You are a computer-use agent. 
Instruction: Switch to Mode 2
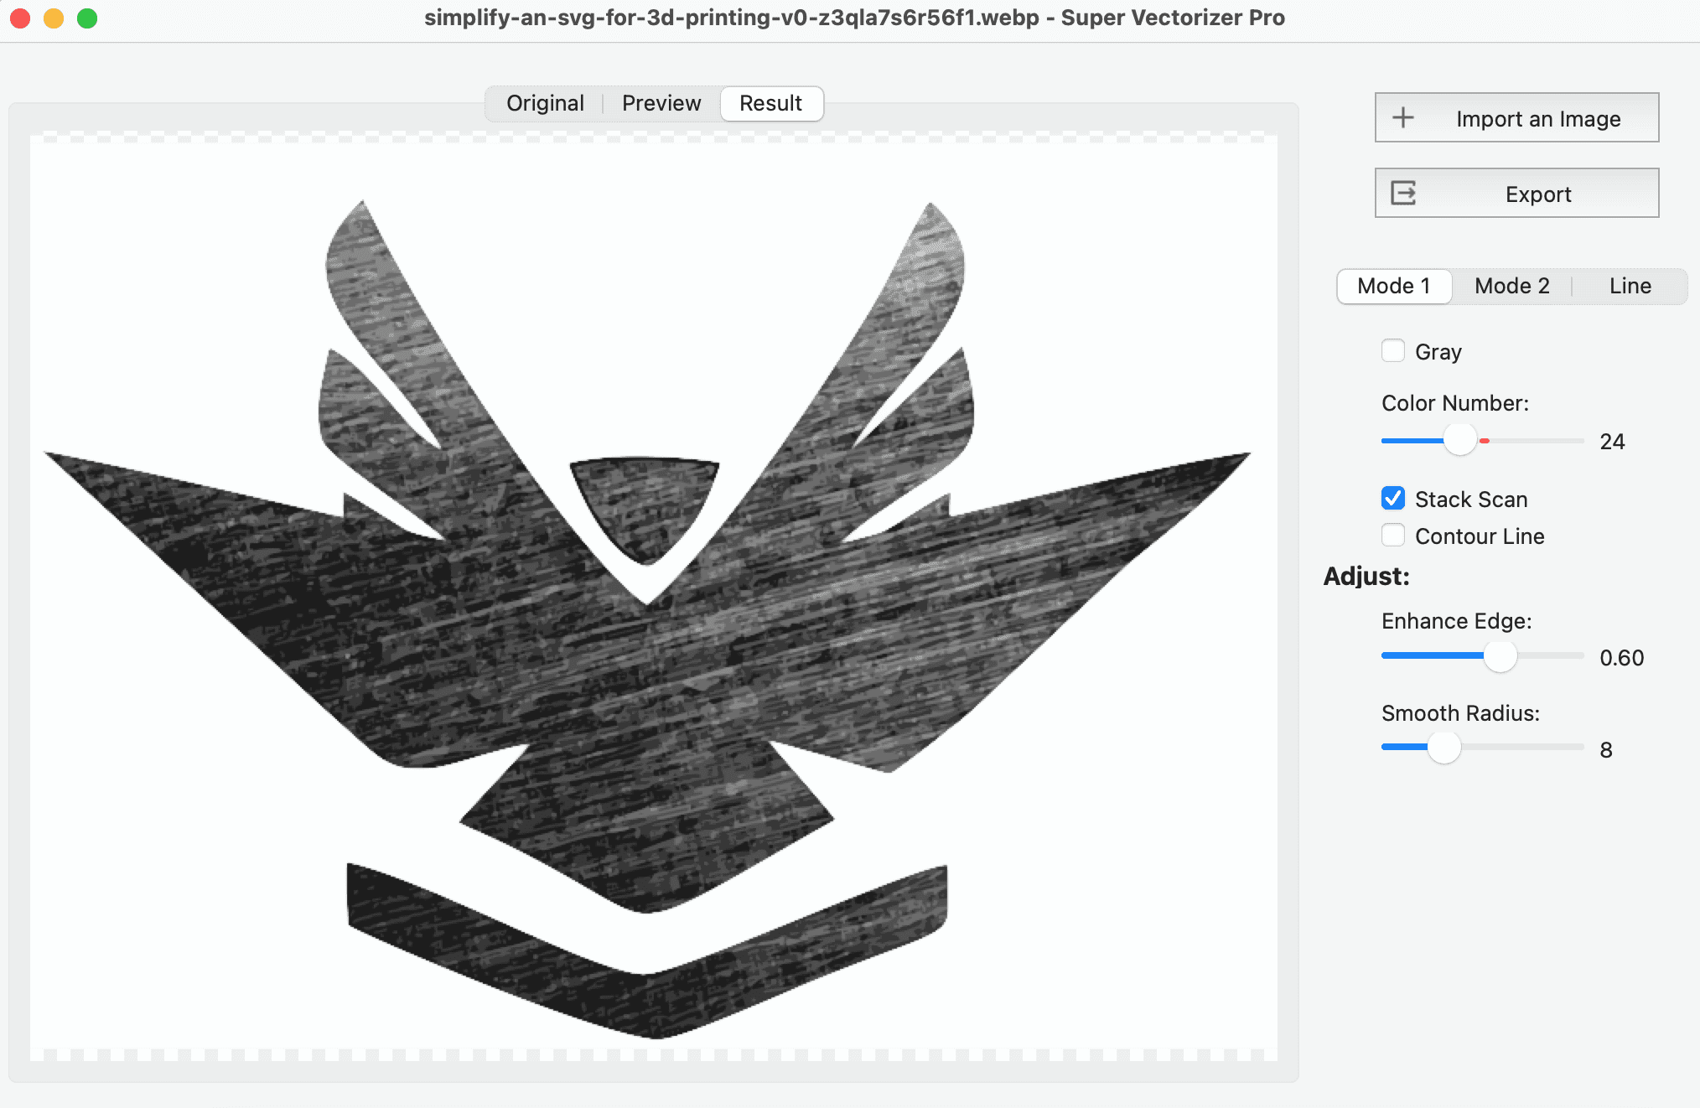coord(1512,286)
